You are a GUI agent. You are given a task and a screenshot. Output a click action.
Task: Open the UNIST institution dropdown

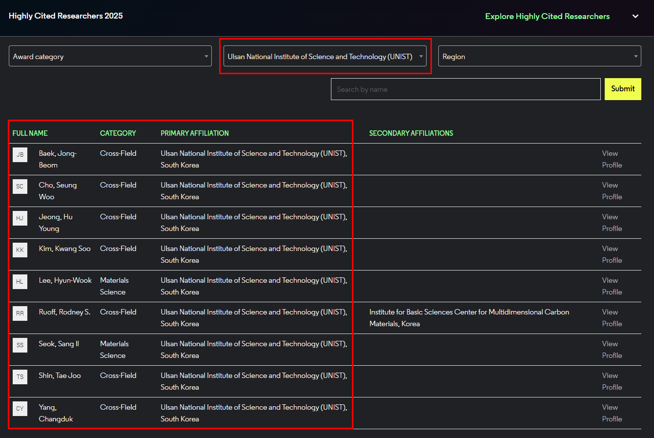[325, 56]
